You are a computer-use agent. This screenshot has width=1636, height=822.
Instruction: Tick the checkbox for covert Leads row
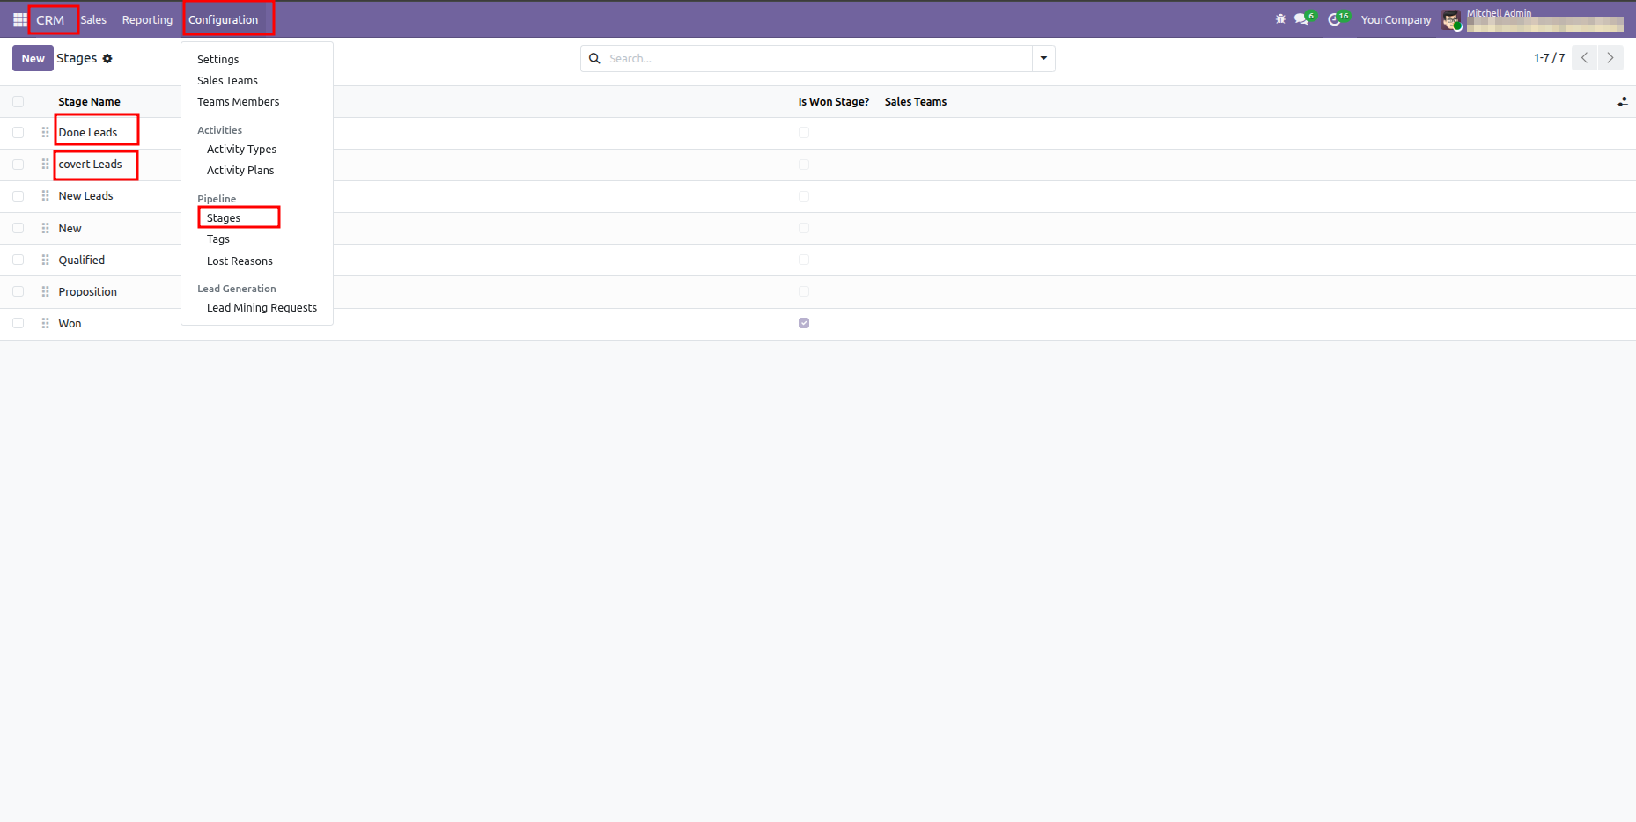pyautogui.click(x=18, y=165)
